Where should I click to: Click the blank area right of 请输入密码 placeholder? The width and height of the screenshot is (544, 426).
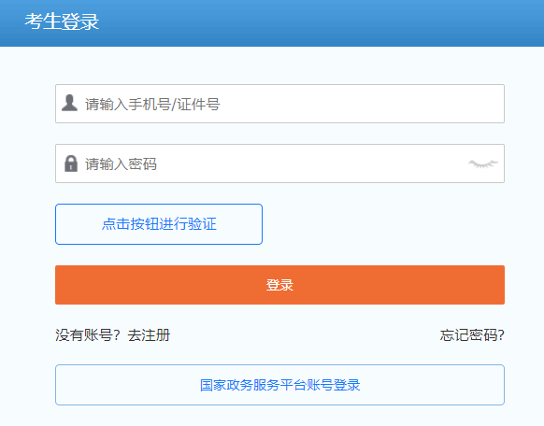coord(308,163)
